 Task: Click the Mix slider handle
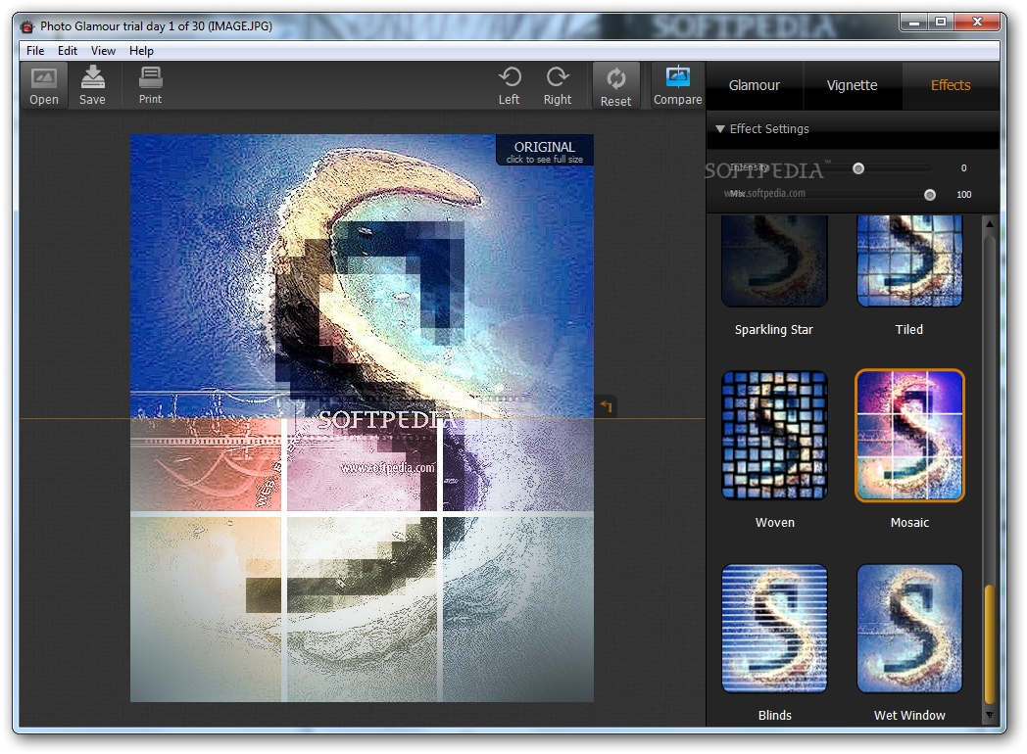pyautogui.click(x=929, y=195)
